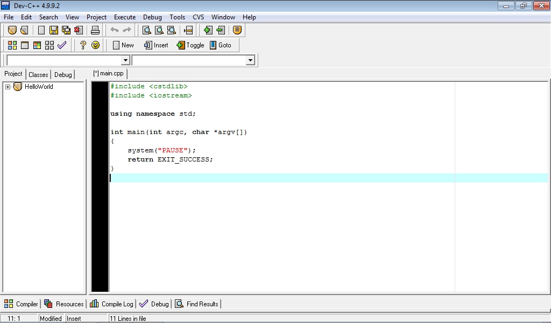
Task: Click the 'using namespace std;' line
Action: coord(153,114)
